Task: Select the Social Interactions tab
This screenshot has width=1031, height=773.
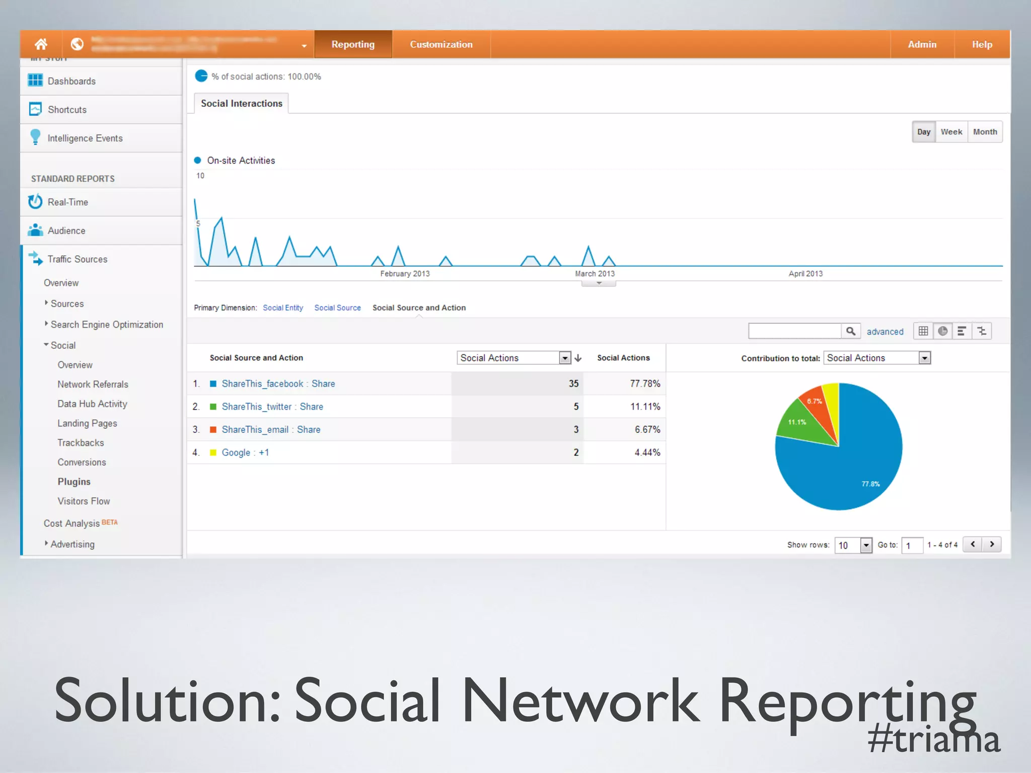Action: click(x=242, y=103)
